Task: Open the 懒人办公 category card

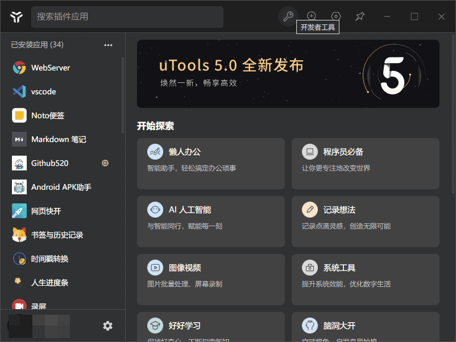Action: [211, 164]
